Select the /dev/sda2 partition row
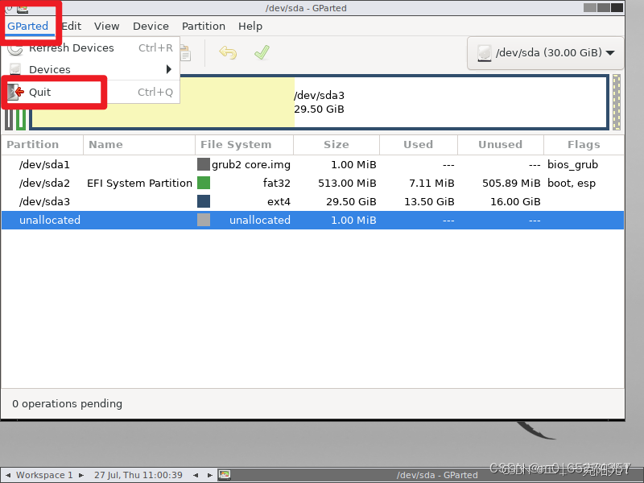 [312, 184]
